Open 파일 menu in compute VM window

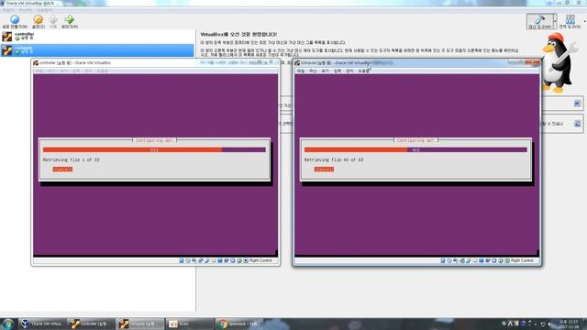301,71
